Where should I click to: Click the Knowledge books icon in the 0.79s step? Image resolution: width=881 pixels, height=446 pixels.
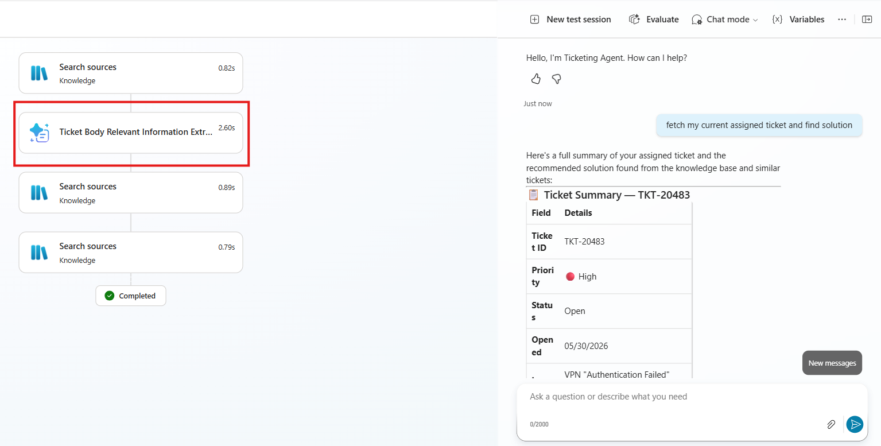click(39, 253)
